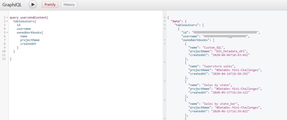This screenshot has height=120, width=287.
Task: Click the query keyword in the editor
Action: 14,17
